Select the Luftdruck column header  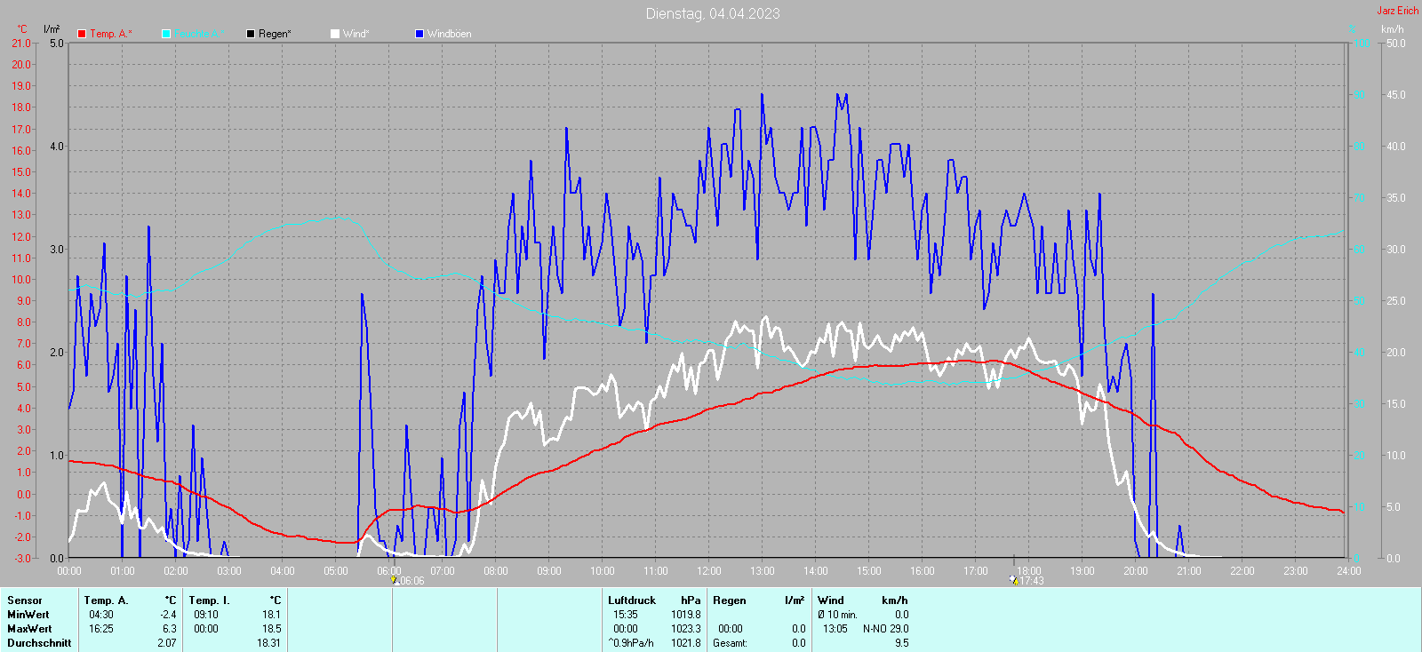point(632,600)
